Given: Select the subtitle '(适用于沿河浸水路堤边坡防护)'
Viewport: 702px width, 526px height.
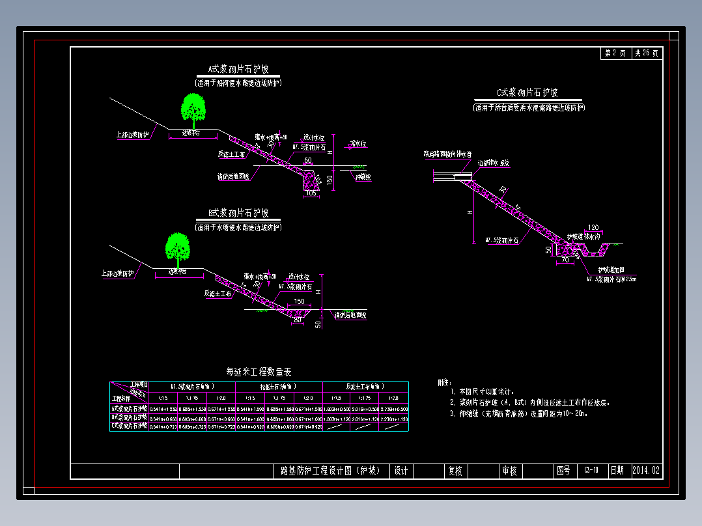Looking at the screenshot, I should tap(238, 83).
